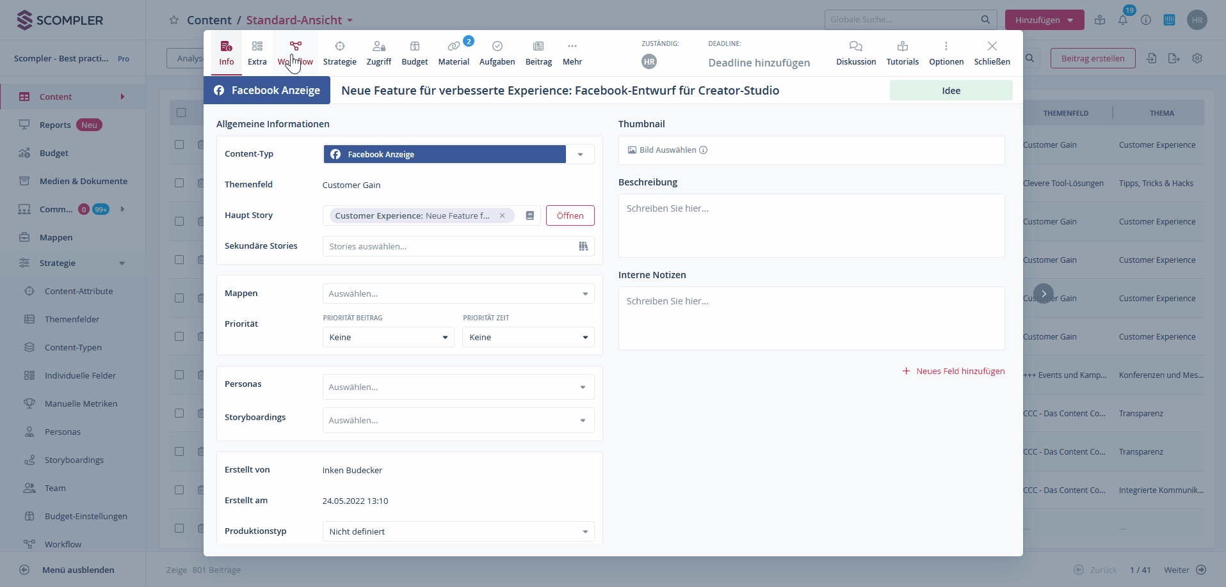Click the Öffnen button next to Haupt Story
The image size is (1226, 587).
570,215
